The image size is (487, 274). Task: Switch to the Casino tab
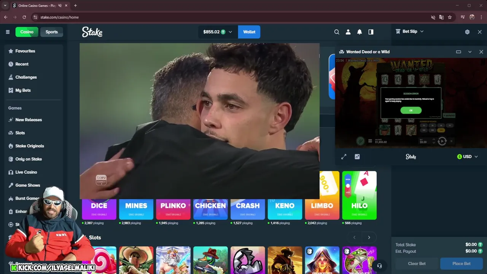click(27, 32)
